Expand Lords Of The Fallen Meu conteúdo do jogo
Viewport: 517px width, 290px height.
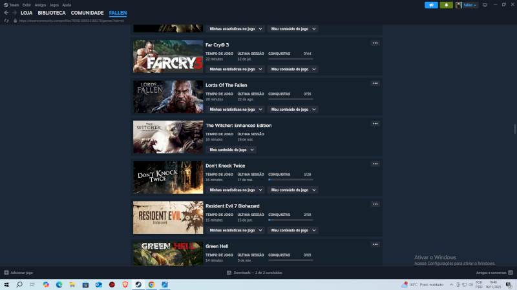293,110
